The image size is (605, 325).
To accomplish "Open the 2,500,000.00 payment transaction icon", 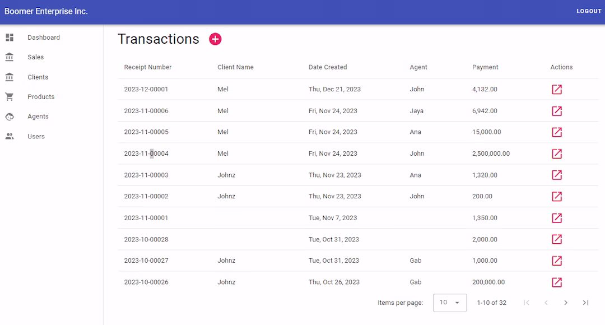I will tap(557, 154).
